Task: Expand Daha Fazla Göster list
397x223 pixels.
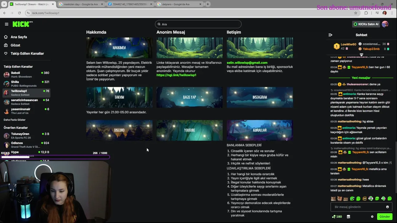Action: [x=15, y=120]
